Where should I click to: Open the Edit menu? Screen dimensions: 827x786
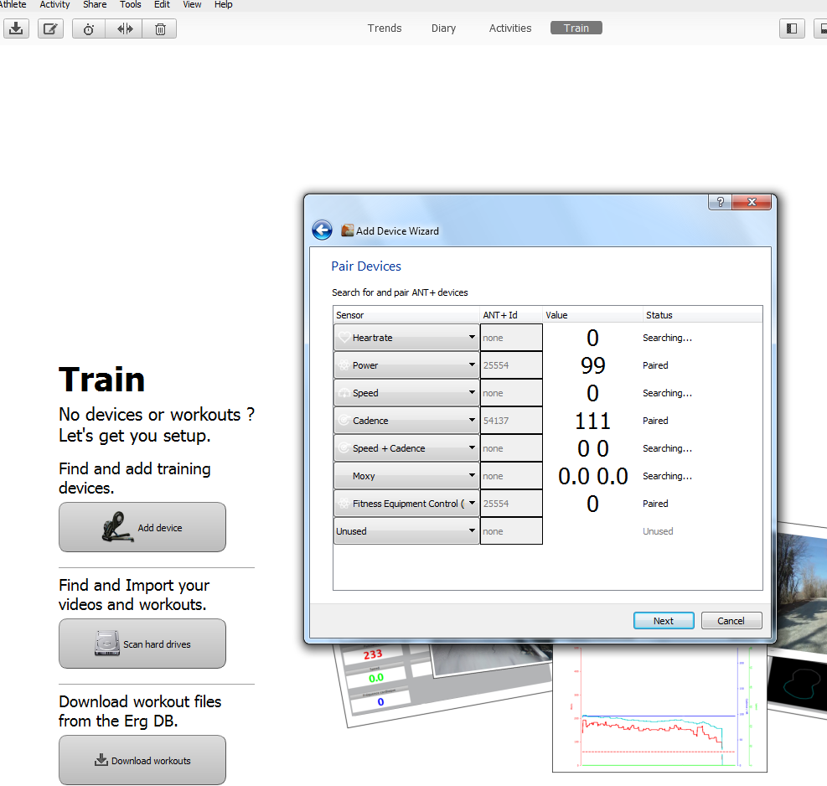(x=162, y=5)
